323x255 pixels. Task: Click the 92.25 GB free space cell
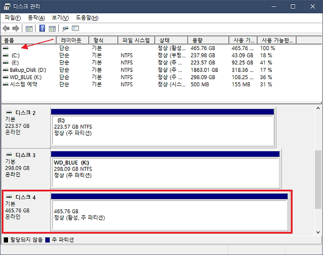[242, 63]
